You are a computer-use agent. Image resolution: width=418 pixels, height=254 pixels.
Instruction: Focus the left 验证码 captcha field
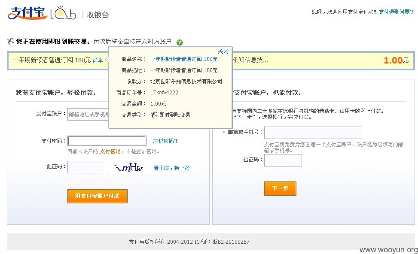(x=86, y=167)
